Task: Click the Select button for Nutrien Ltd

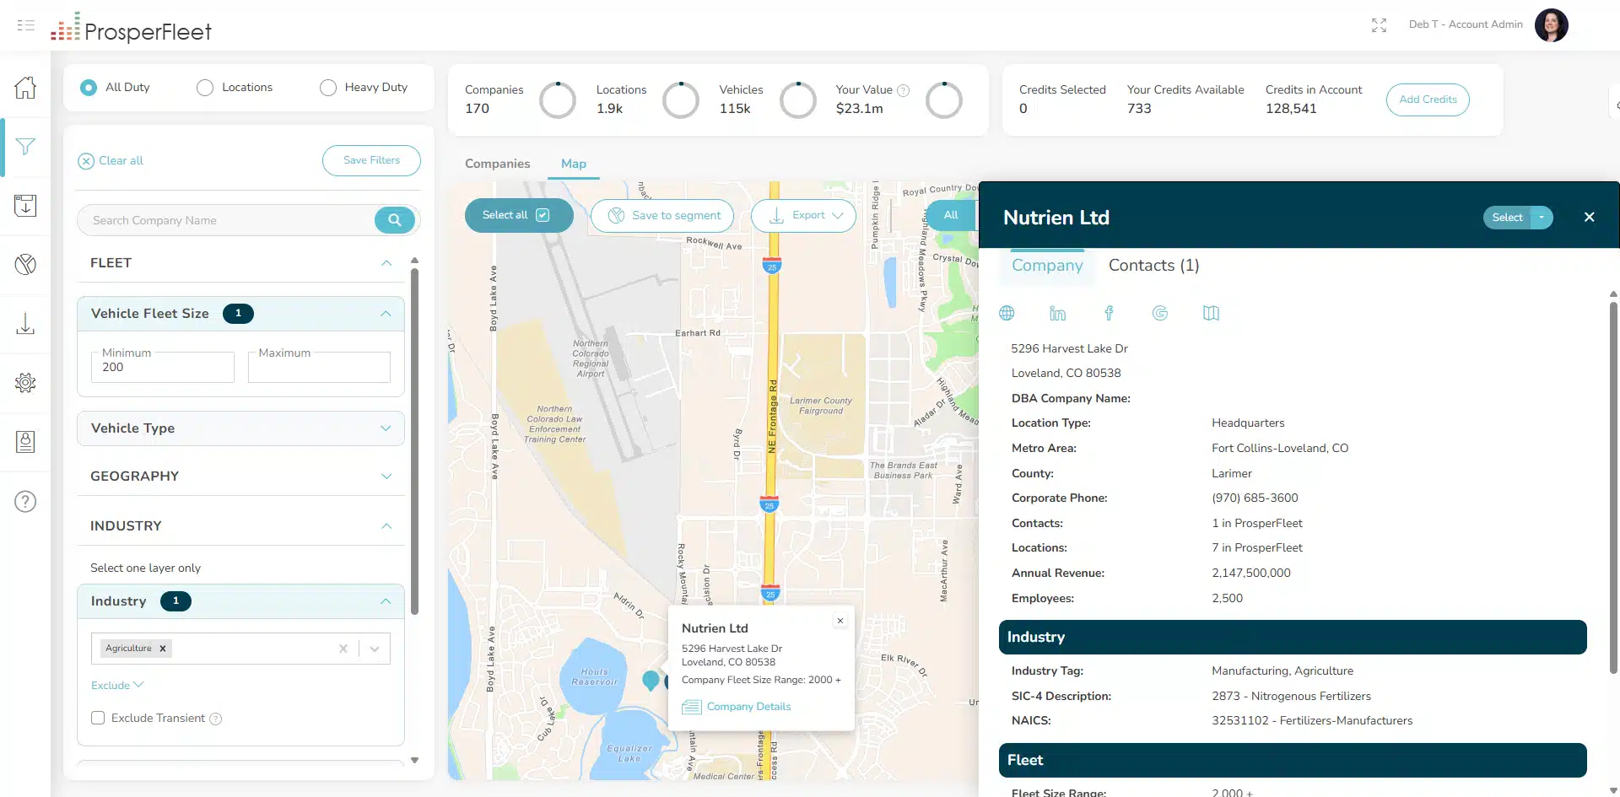Action: [x=1507, y=218]
